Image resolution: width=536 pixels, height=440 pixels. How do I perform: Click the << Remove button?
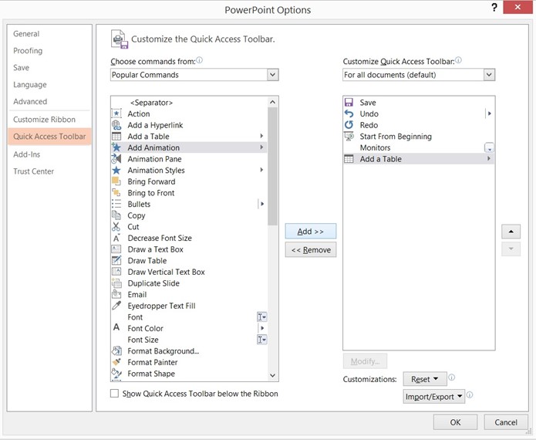(310, 250)
